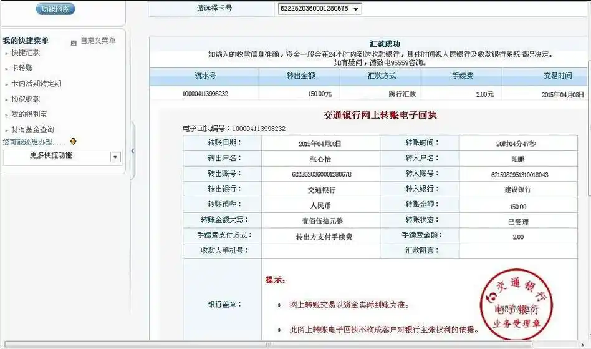The image size is (591, 349).
Task: Click the 自定义菜单 icon
Action: [74, 43]
